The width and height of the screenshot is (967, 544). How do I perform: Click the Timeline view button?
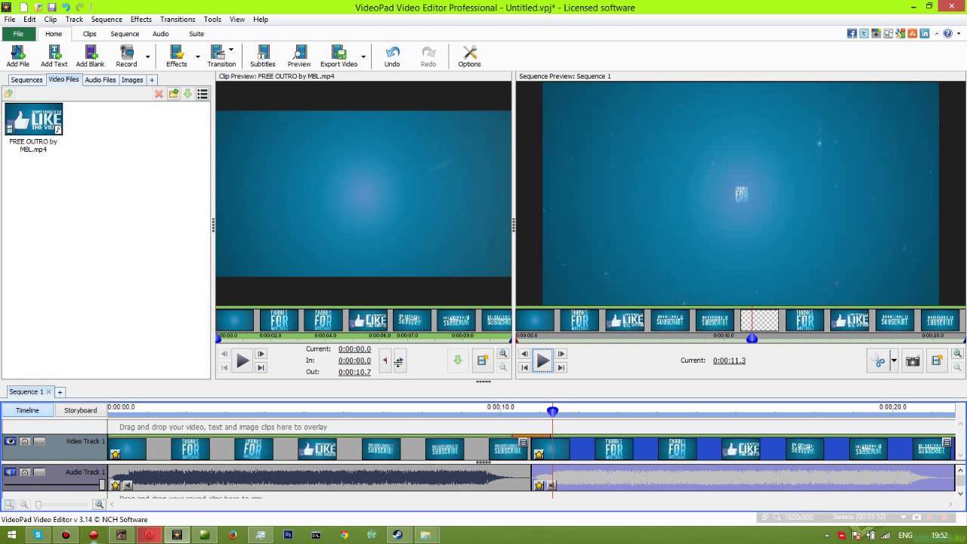click(27, 410)
